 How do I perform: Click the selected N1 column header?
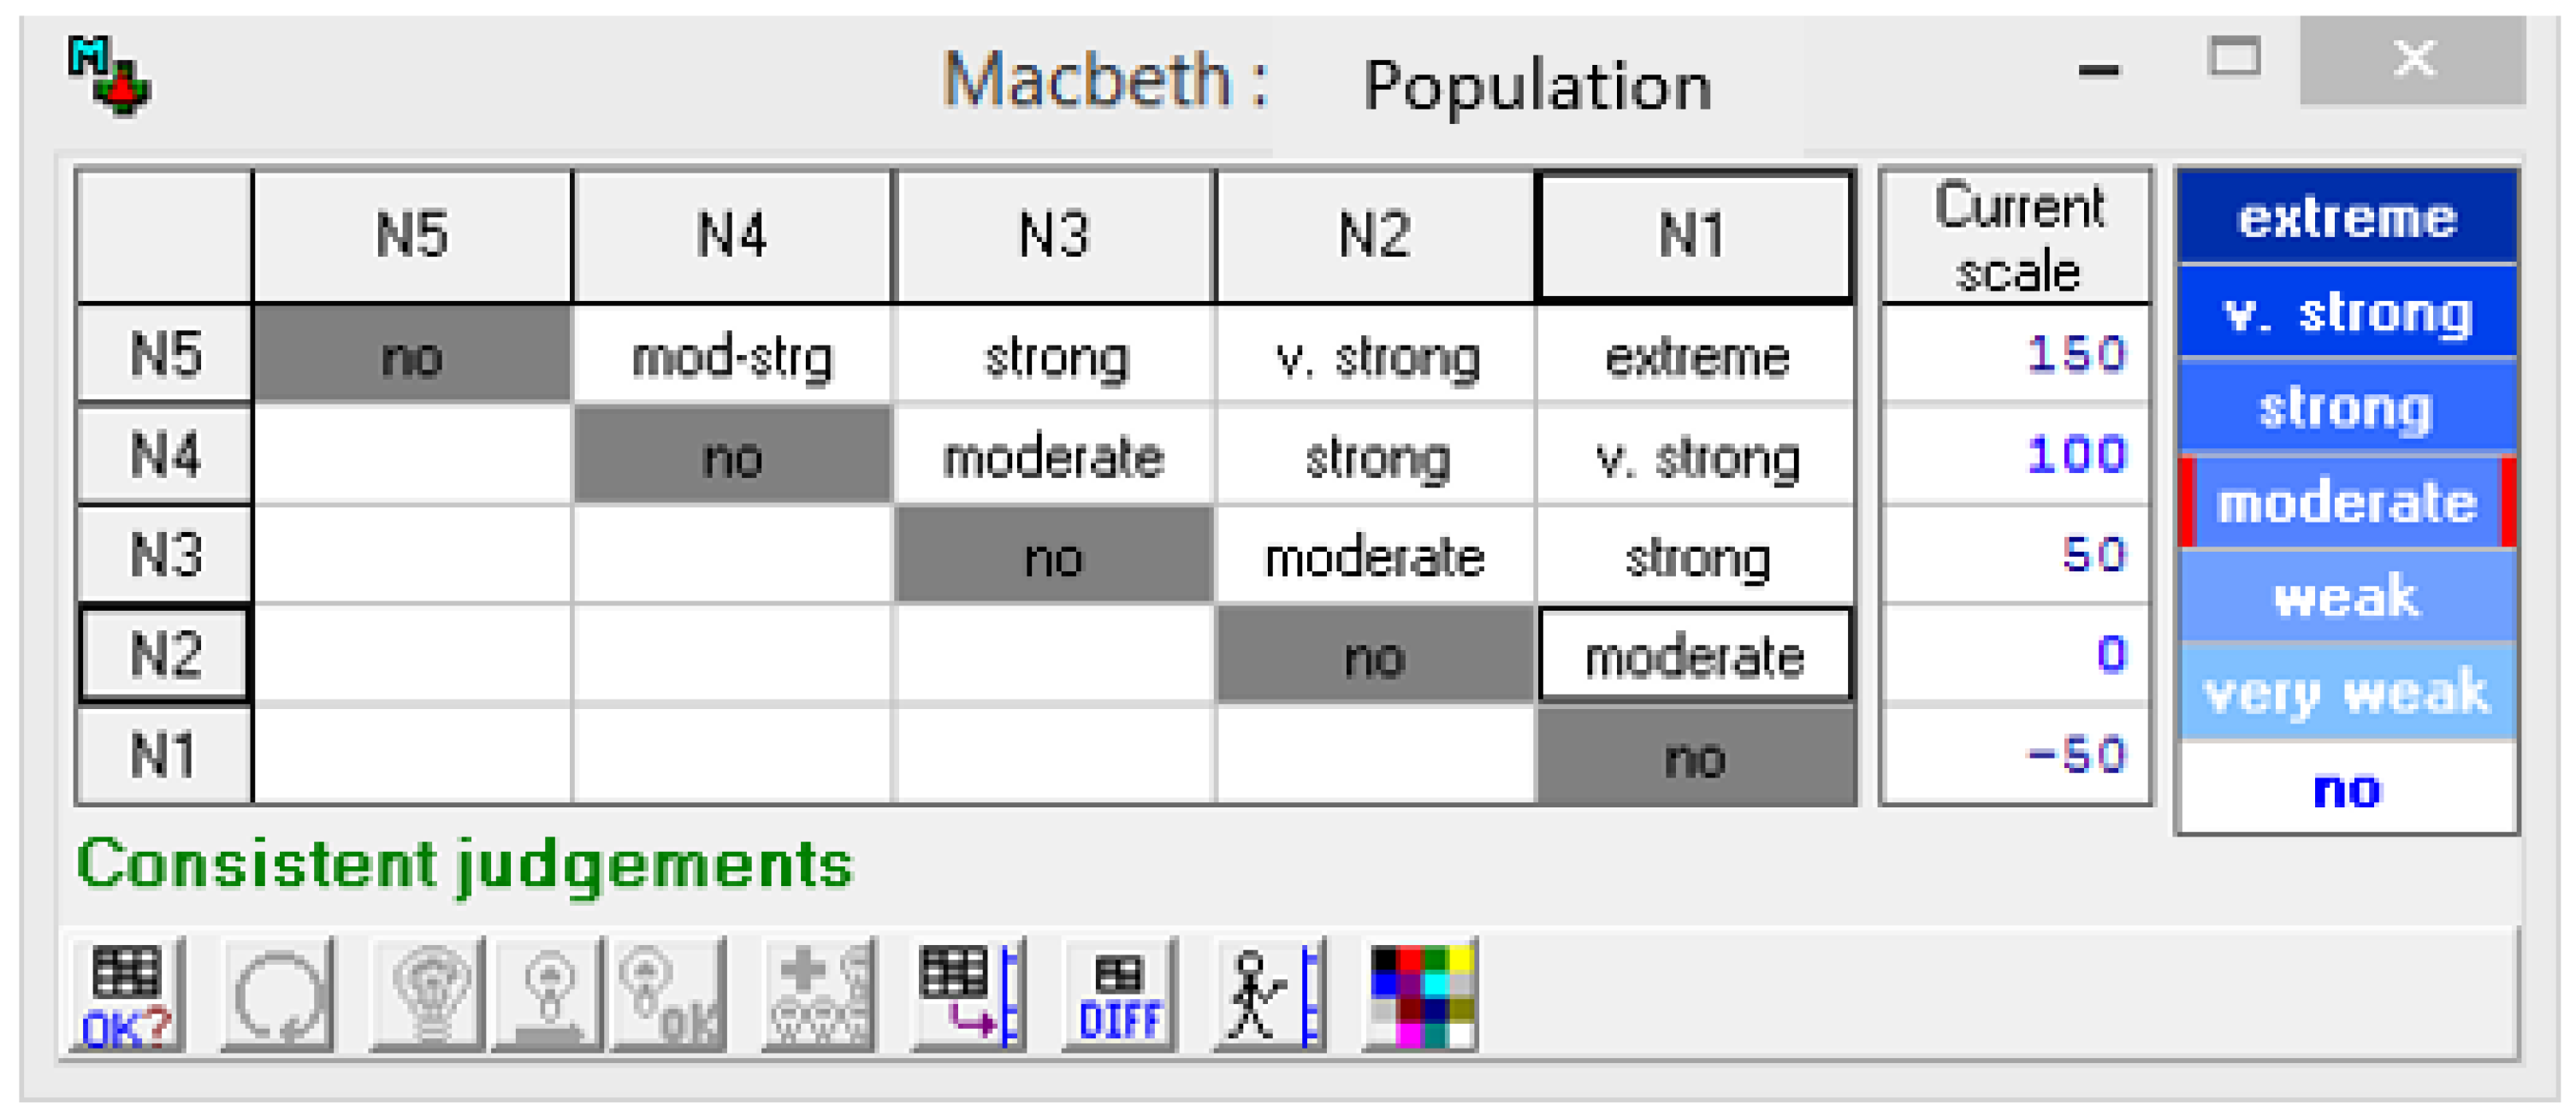click(1695, 236)
